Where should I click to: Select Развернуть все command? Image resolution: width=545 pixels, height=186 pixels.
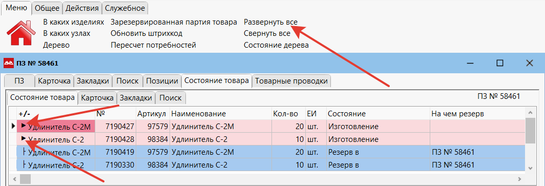270,22
